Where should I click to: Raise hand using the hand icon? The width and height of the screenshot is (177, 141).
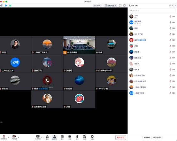click(x=77, y=137)
